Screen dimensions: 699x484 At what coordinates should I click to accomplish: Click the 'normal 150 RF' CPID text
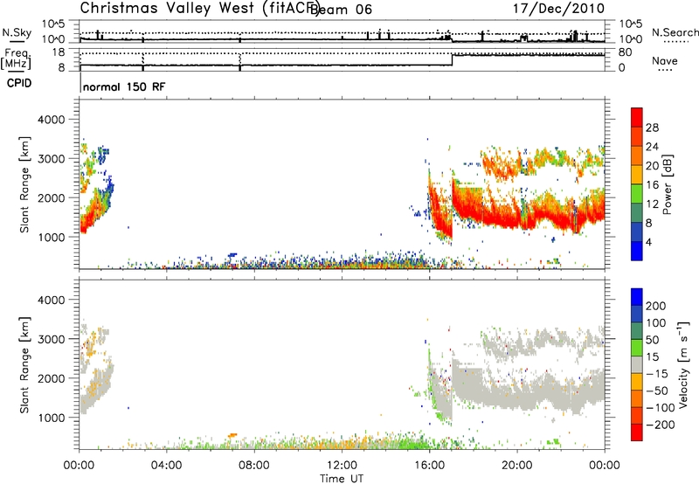click(124, 86)
